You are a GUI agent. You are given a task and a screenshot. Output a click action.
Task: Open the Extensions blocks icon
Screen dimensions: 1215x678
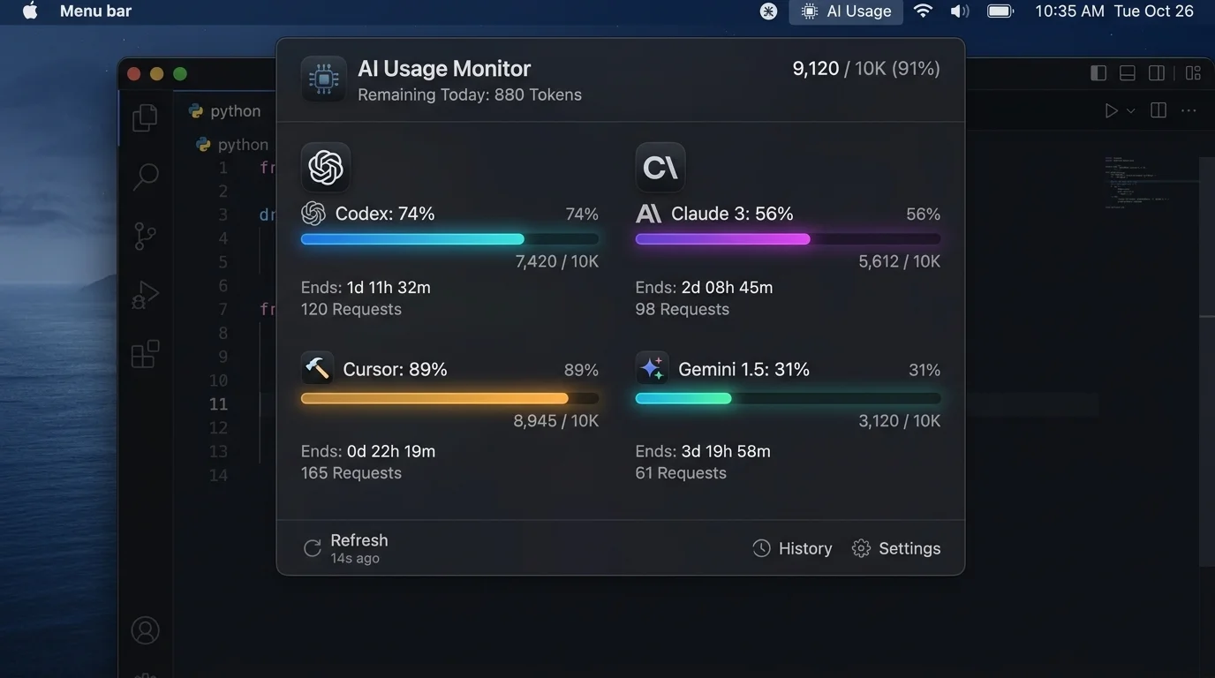click(x=145, y=354)
